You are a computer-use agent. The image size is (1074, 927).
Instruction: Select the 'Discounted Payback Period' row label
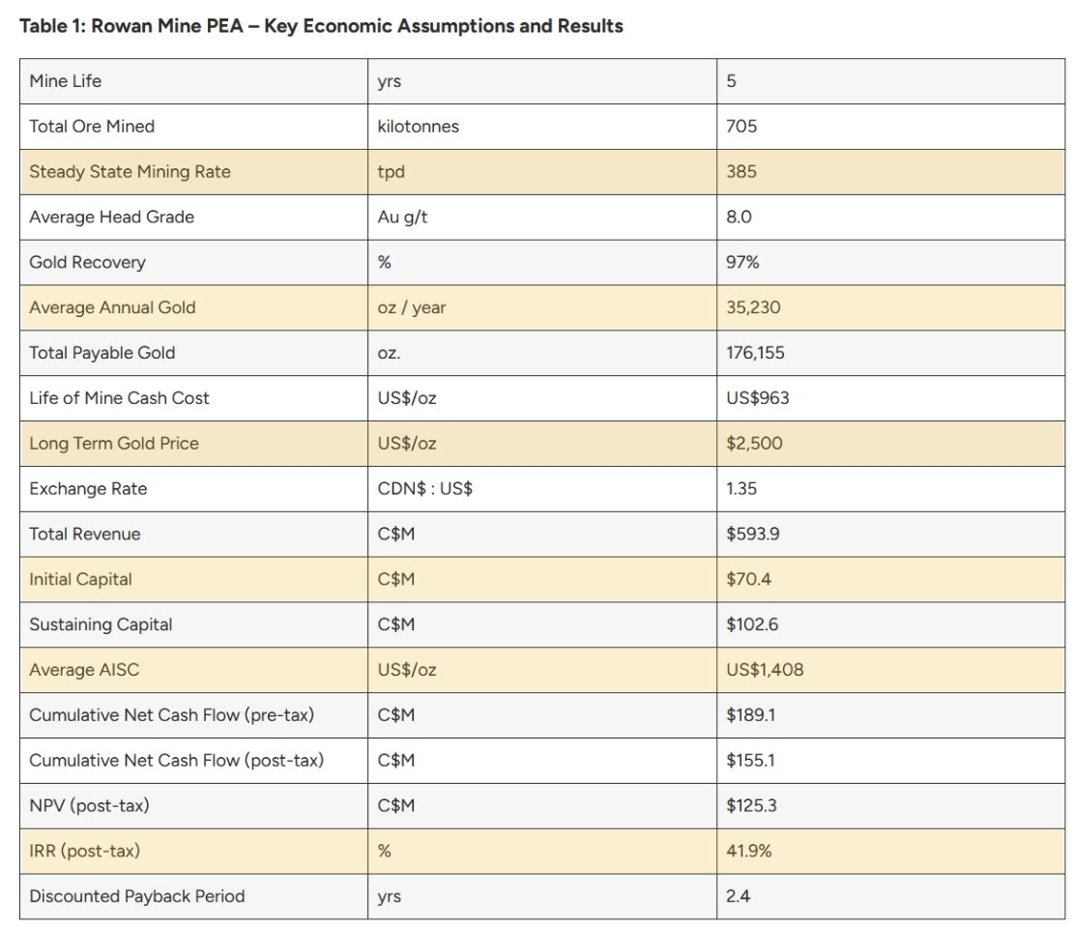point(137,896)
